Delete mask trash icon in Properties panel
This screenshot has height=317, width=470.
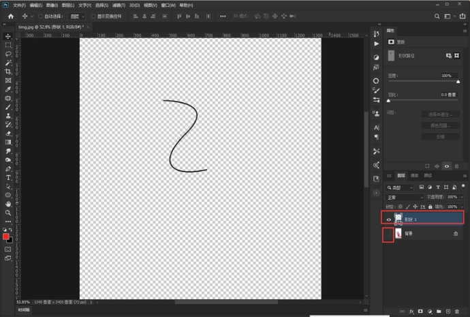coord(456,166)
